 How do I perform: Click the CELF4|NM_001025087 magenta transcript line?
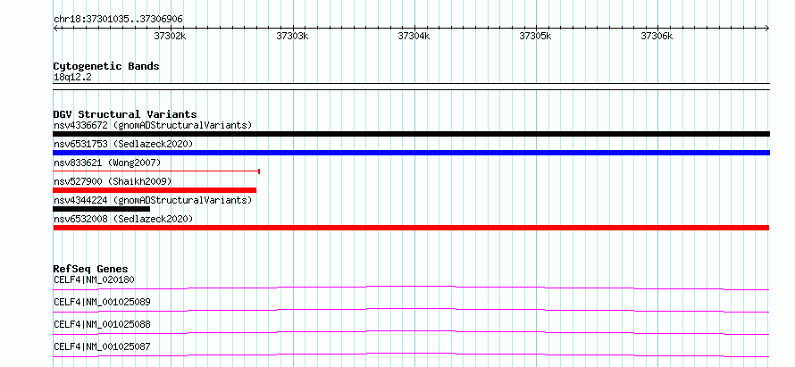click(x=411, y=354)
